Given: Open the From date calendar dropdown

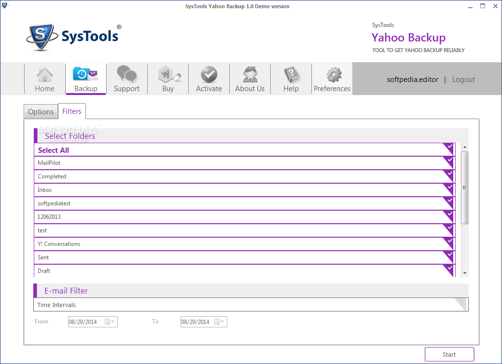Looking at the screenshot, I should tap(110, 322).
